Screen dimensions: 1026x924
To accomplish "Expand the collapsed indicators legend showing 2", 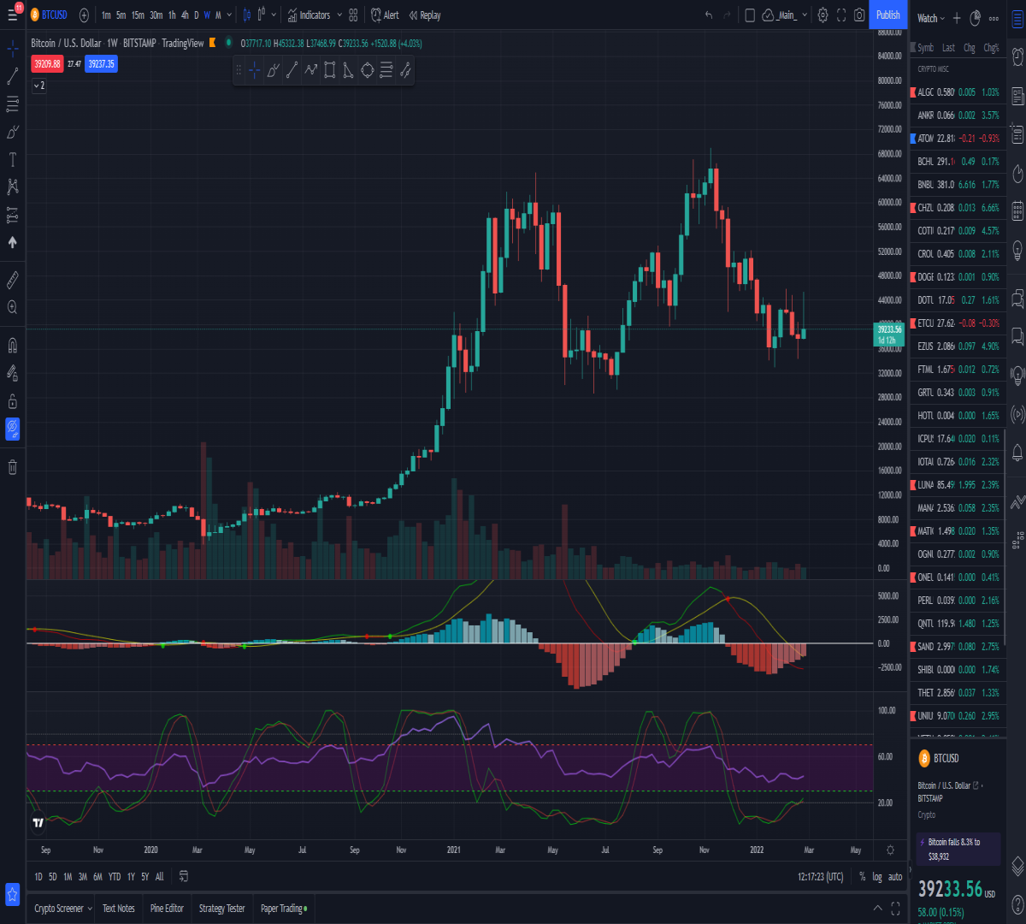I will 39,86.
